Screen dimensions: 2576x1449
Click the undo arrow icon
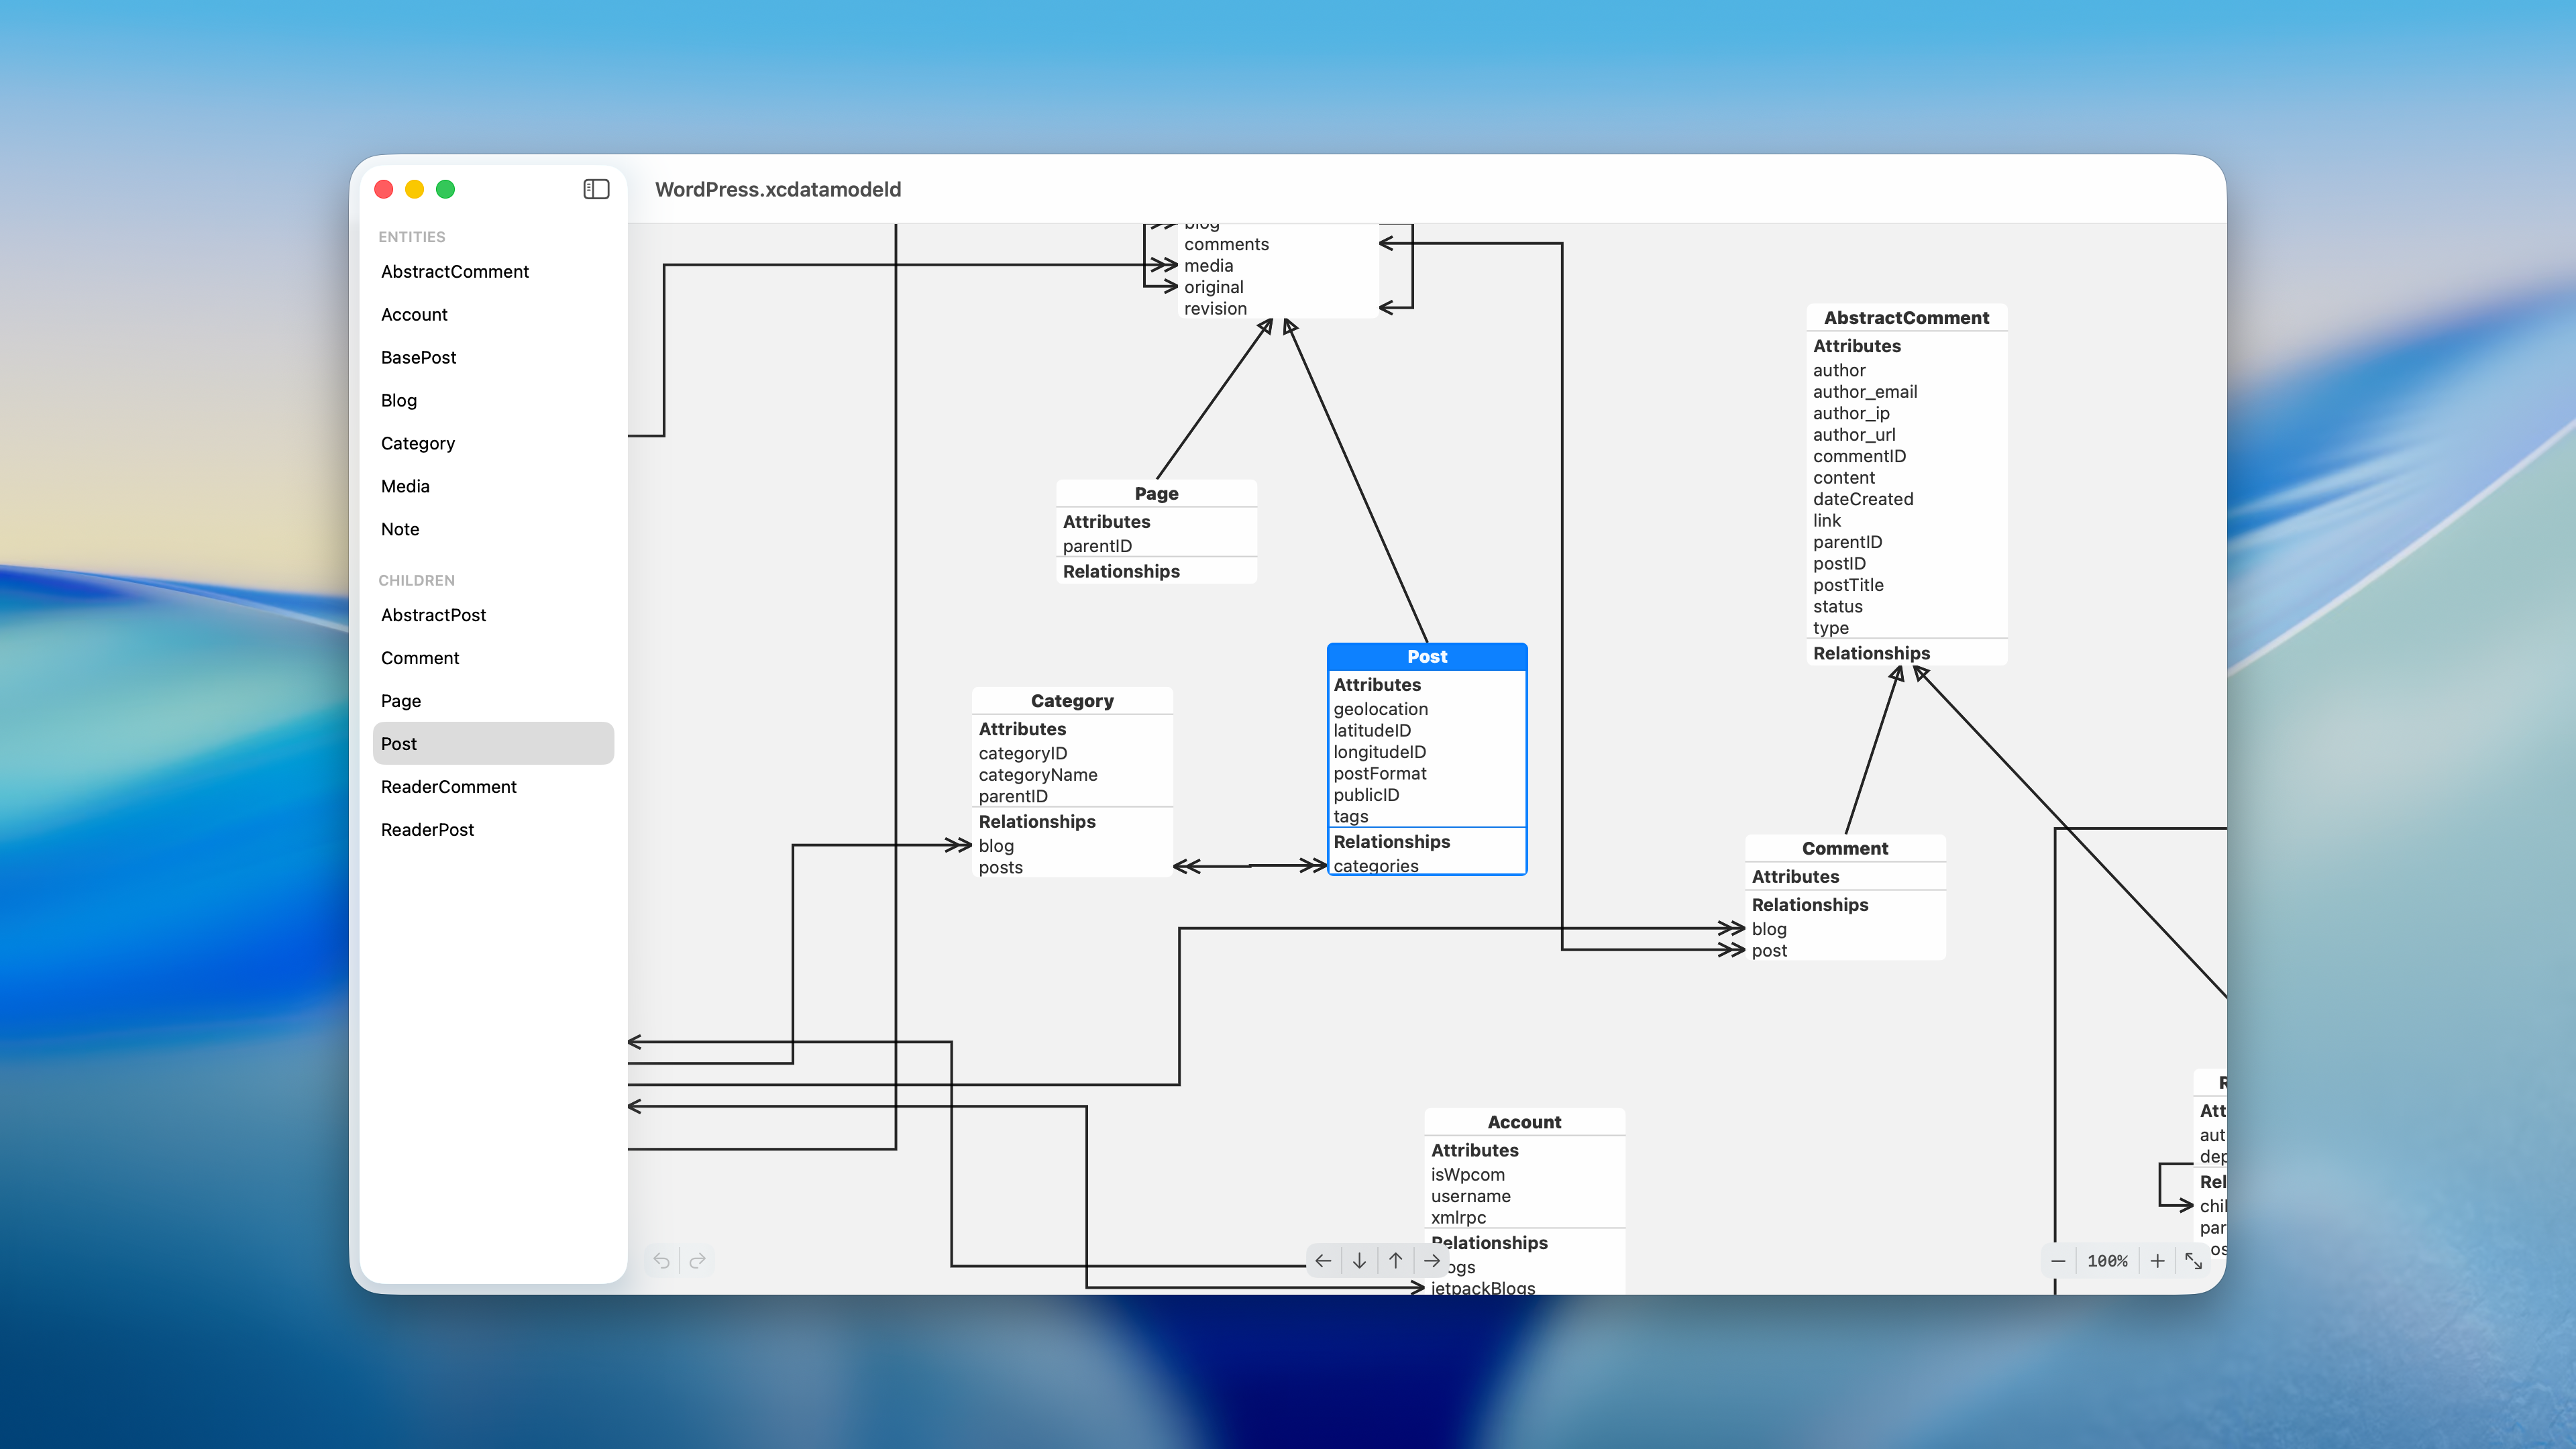[x=661, y=1260]
